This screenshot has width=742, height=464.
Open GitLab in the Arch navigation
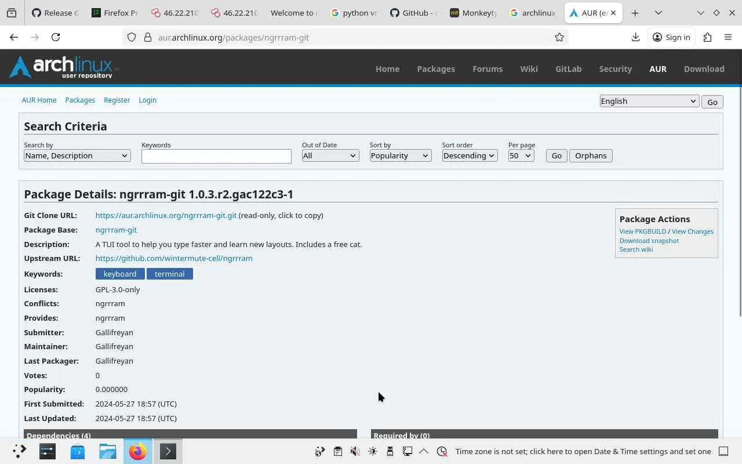(x=568, y=68)
